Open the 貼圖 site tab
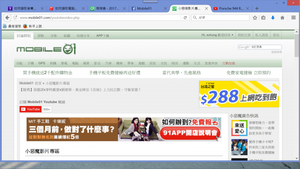 click(67, 35)
